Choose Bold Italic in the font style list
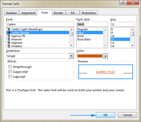141x122 pixels. (x=84, y=39)
